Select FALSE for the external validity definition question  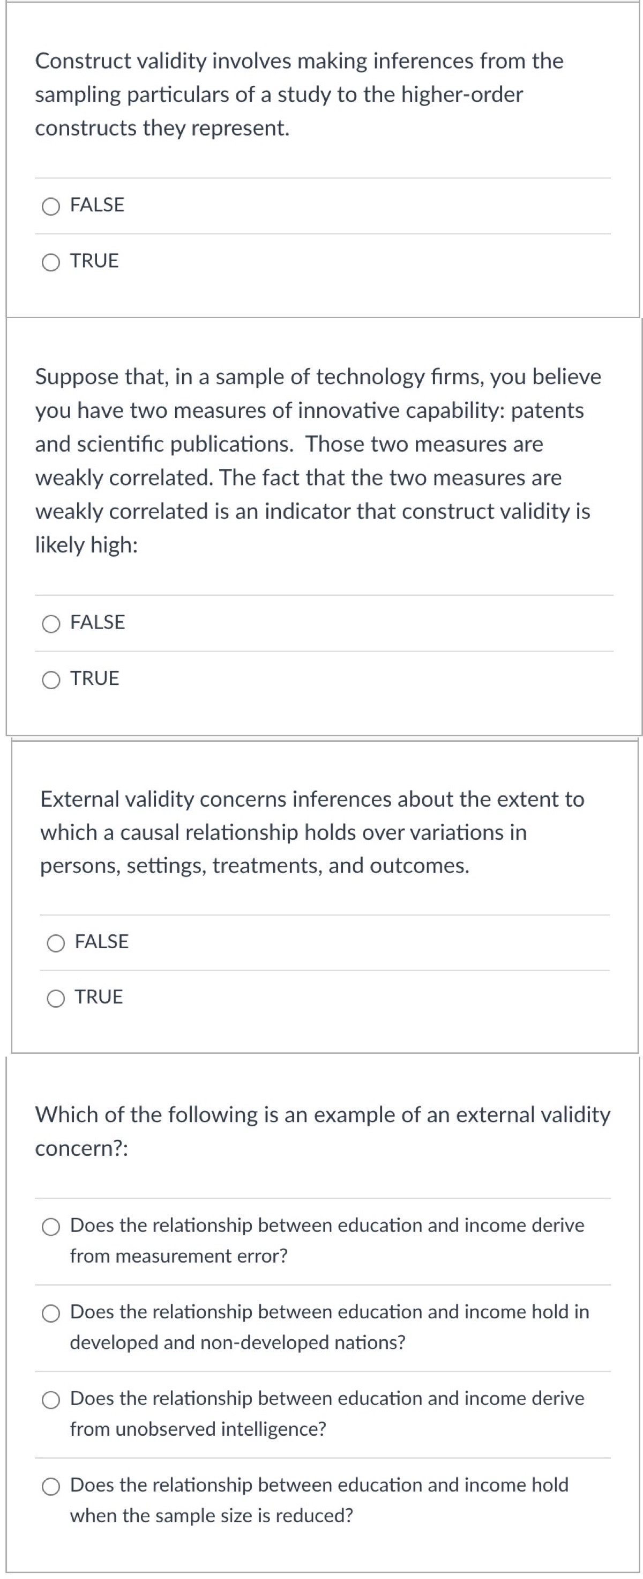(x=56, y=942)
